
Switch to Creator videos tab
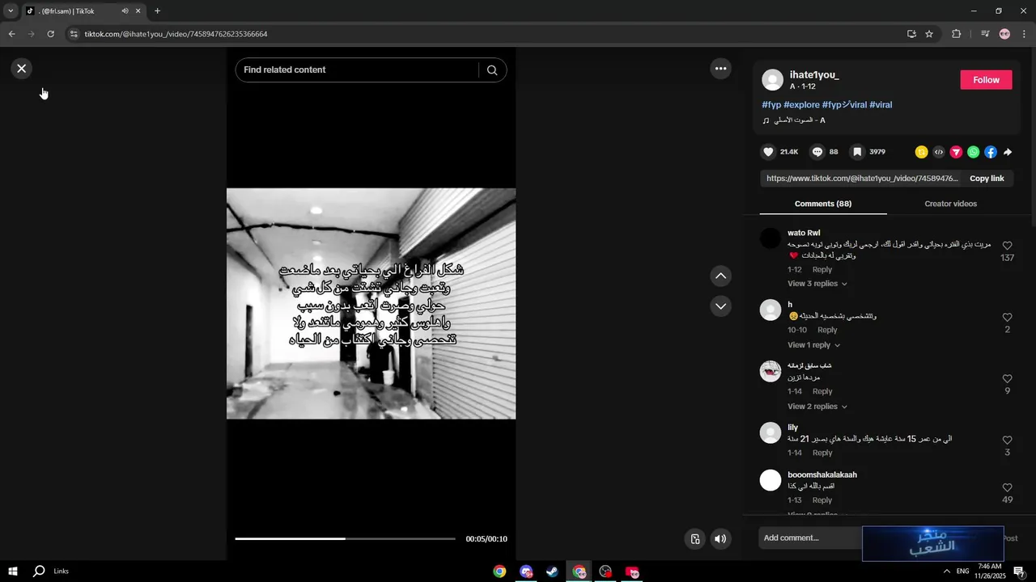[x=950, y=204]
